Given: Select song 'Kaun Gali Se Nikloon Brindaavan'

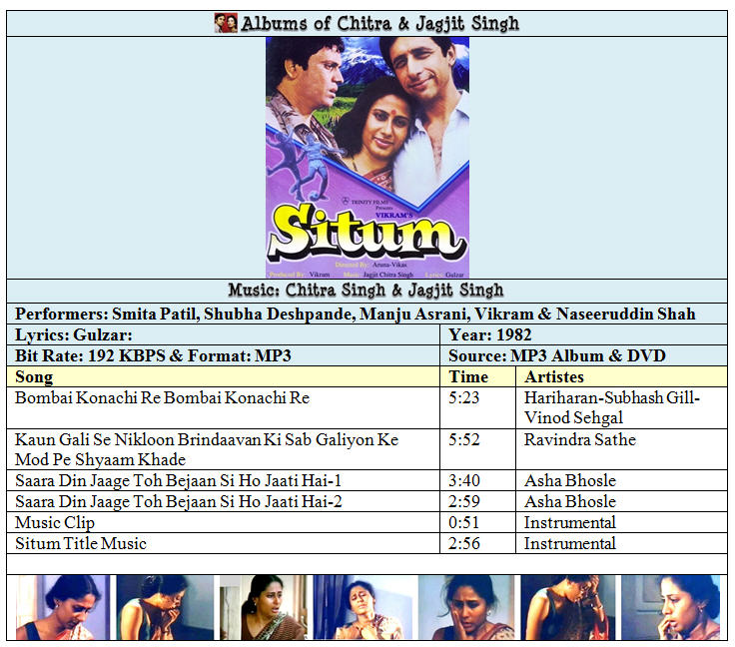Looking at the screenshot, I should pos(207,449).
